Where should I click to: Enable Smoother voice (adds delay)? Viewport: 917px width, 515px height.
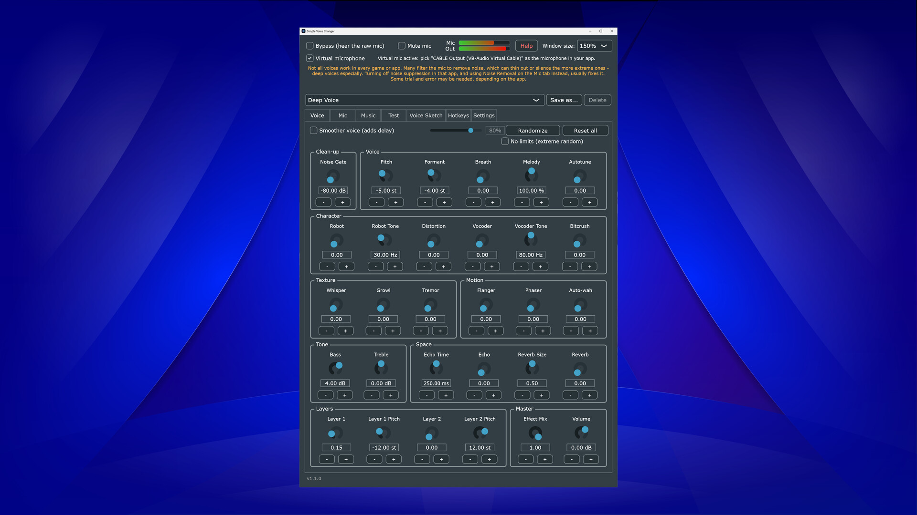coord(313,130)
